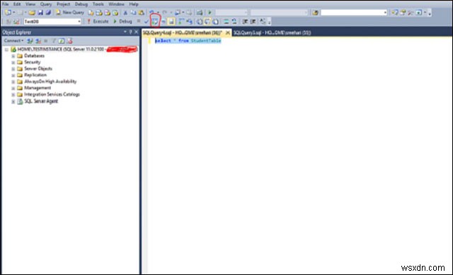Open the Find combo box dropdown
Screen dimensions: 453x275
point(385,13)
